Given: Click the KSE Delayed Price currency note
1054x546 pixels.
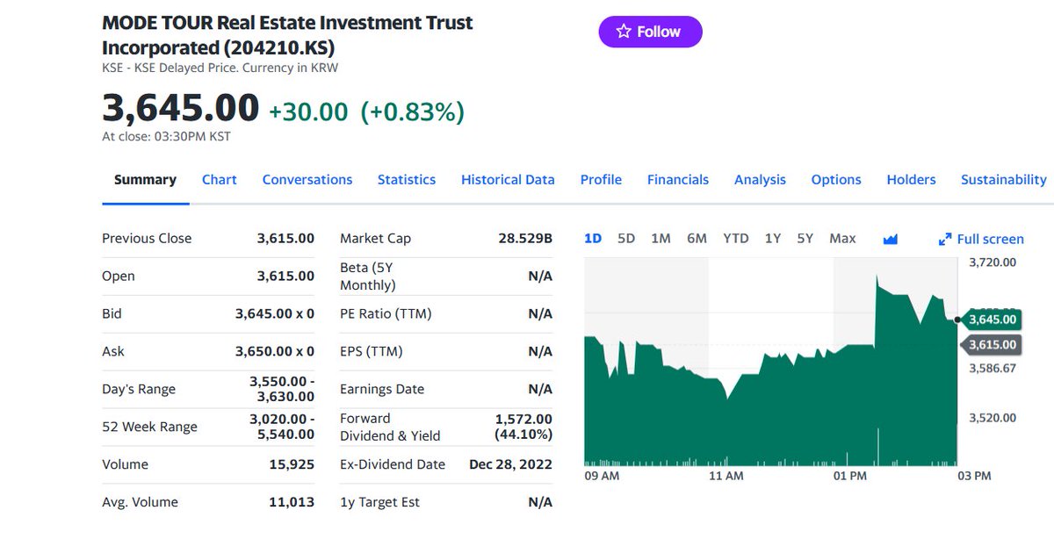Looking at the screenshot, I should click(220, 68).
